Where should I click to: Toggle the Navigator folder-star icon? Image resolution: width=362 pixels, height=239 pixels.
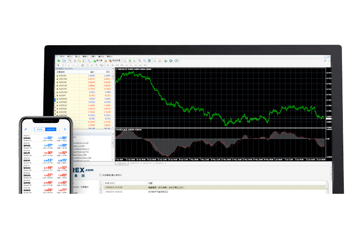[x=80, y=60]
